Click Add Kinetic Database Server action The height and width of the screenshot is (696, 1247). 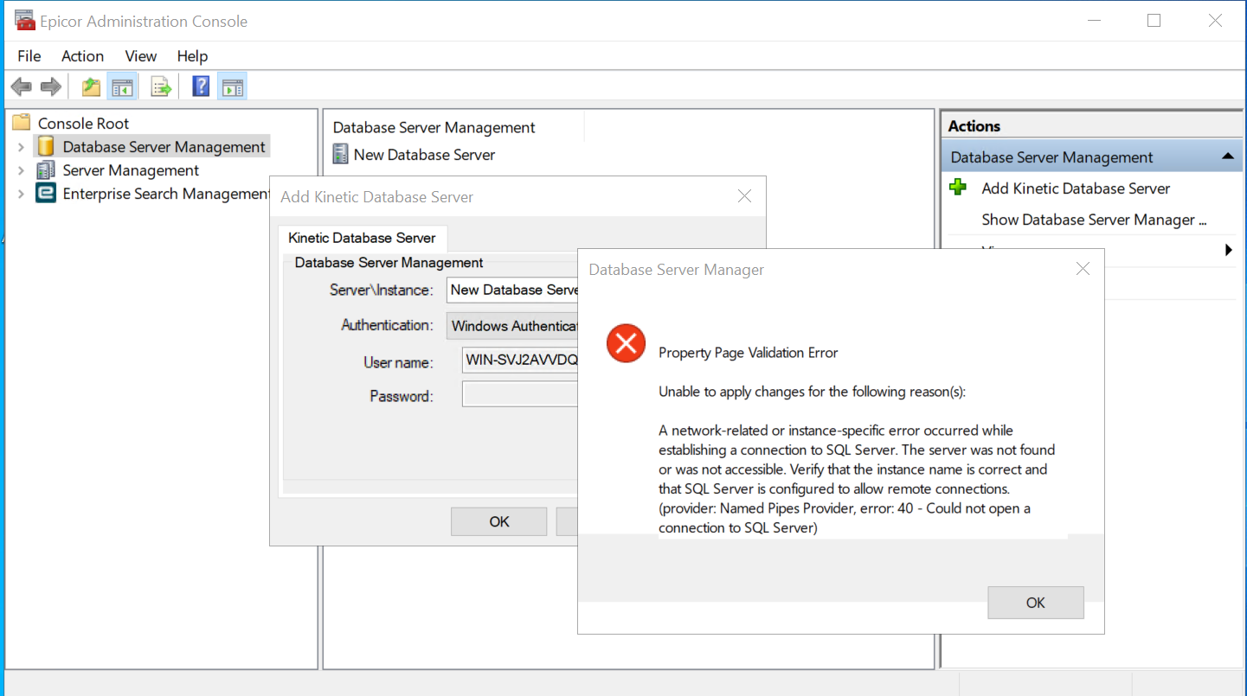click(x=1076, y=188)
